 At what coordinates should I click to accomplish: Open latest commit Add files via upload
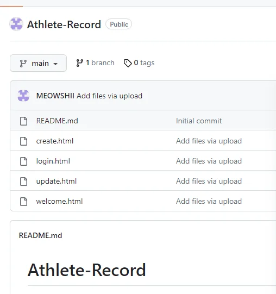point(110,96)
